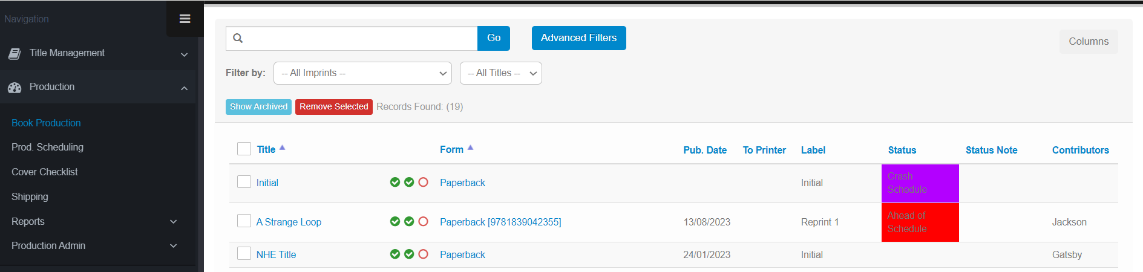Click the purple Crash Schedule status cell
The height and width of the screenshot is (272, 1143).
click(920, 183)
